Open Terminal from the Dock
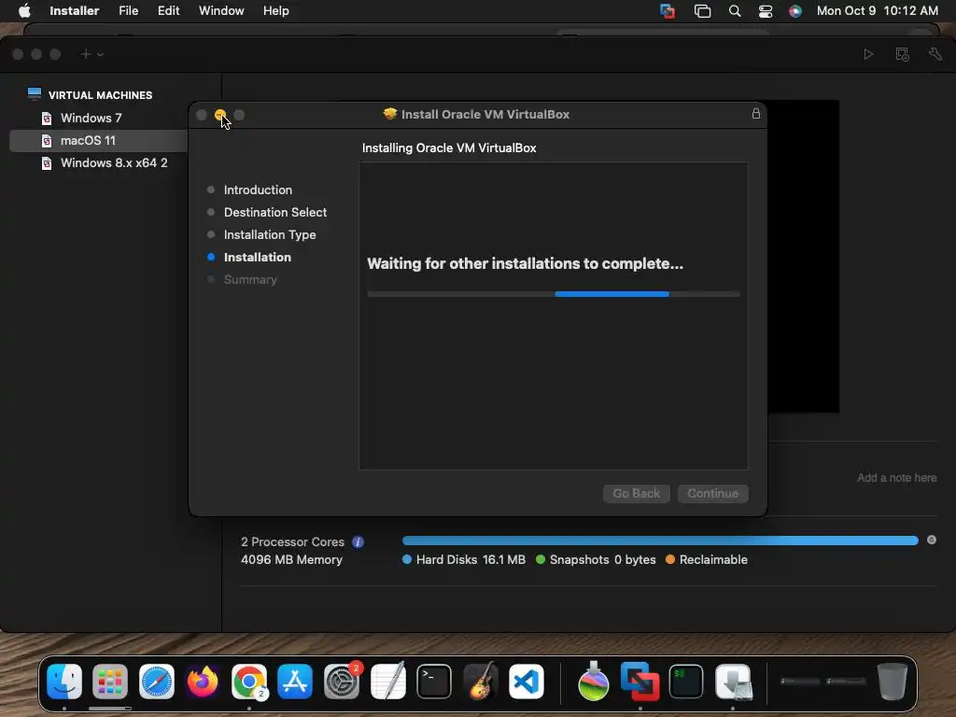The height and width of the screenshot is (717, 956). [433, 682]
